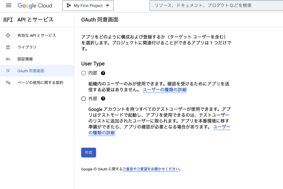Navigate to ライブラリ in the sidebar
The image size is (283, 189).
(x=27, y=47)
